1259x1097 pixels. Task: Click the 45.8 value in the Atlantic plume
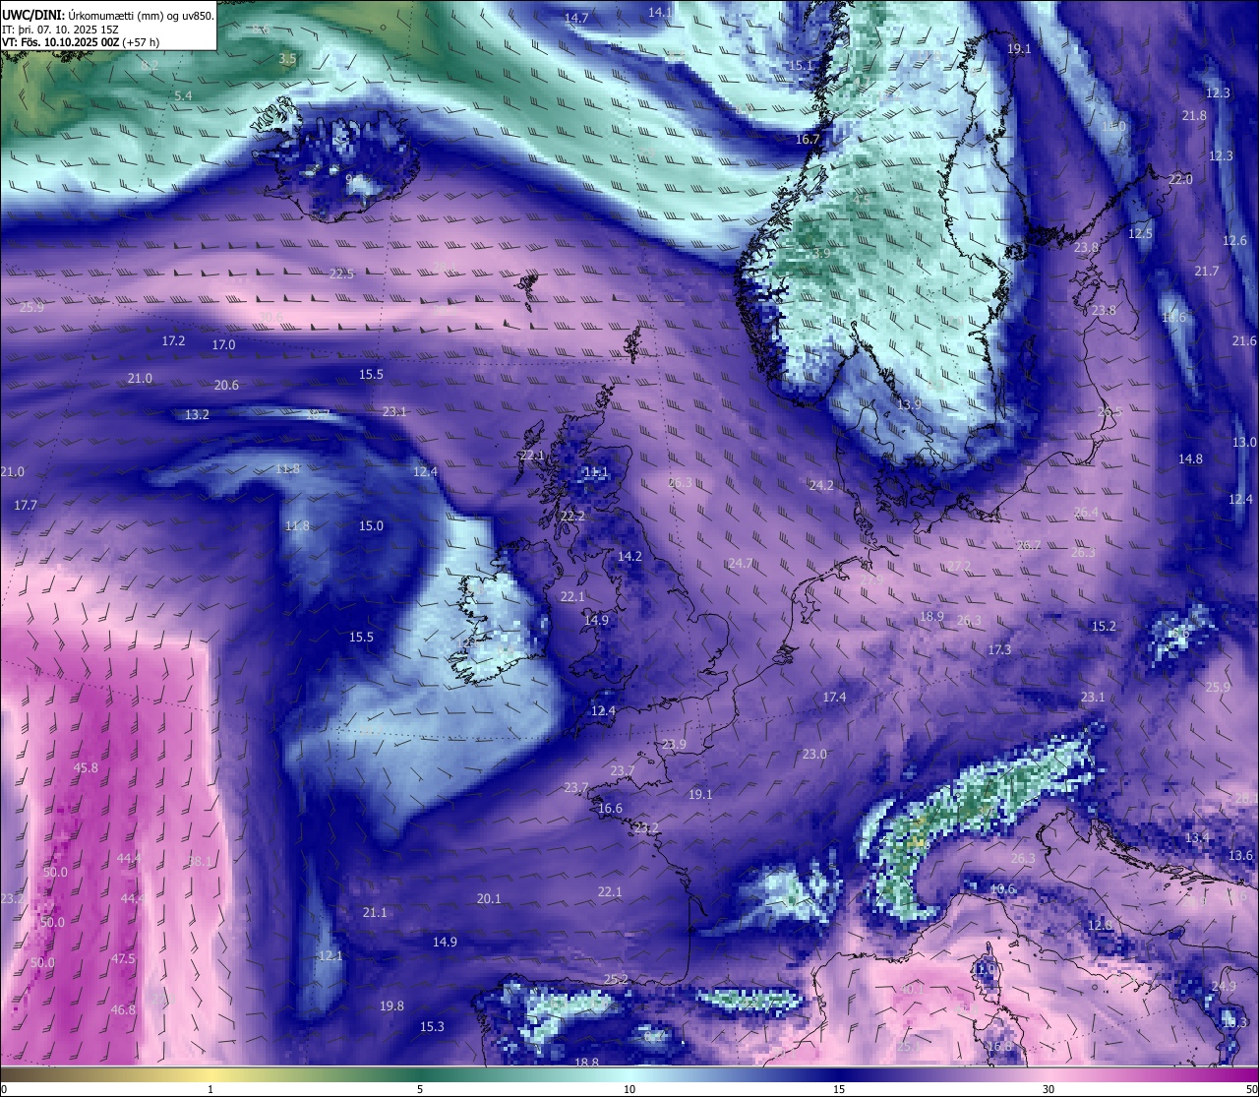(x=86, y=767)
